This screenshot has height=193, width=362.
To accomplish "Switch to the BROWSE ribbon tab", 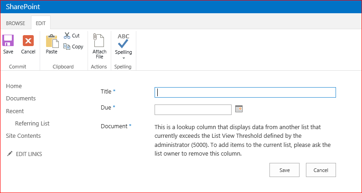I will 16,23.
